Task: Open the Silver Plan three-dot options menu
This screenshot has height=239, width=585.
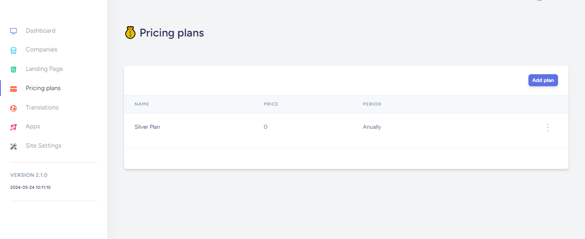Action: [x=547, y=127]
